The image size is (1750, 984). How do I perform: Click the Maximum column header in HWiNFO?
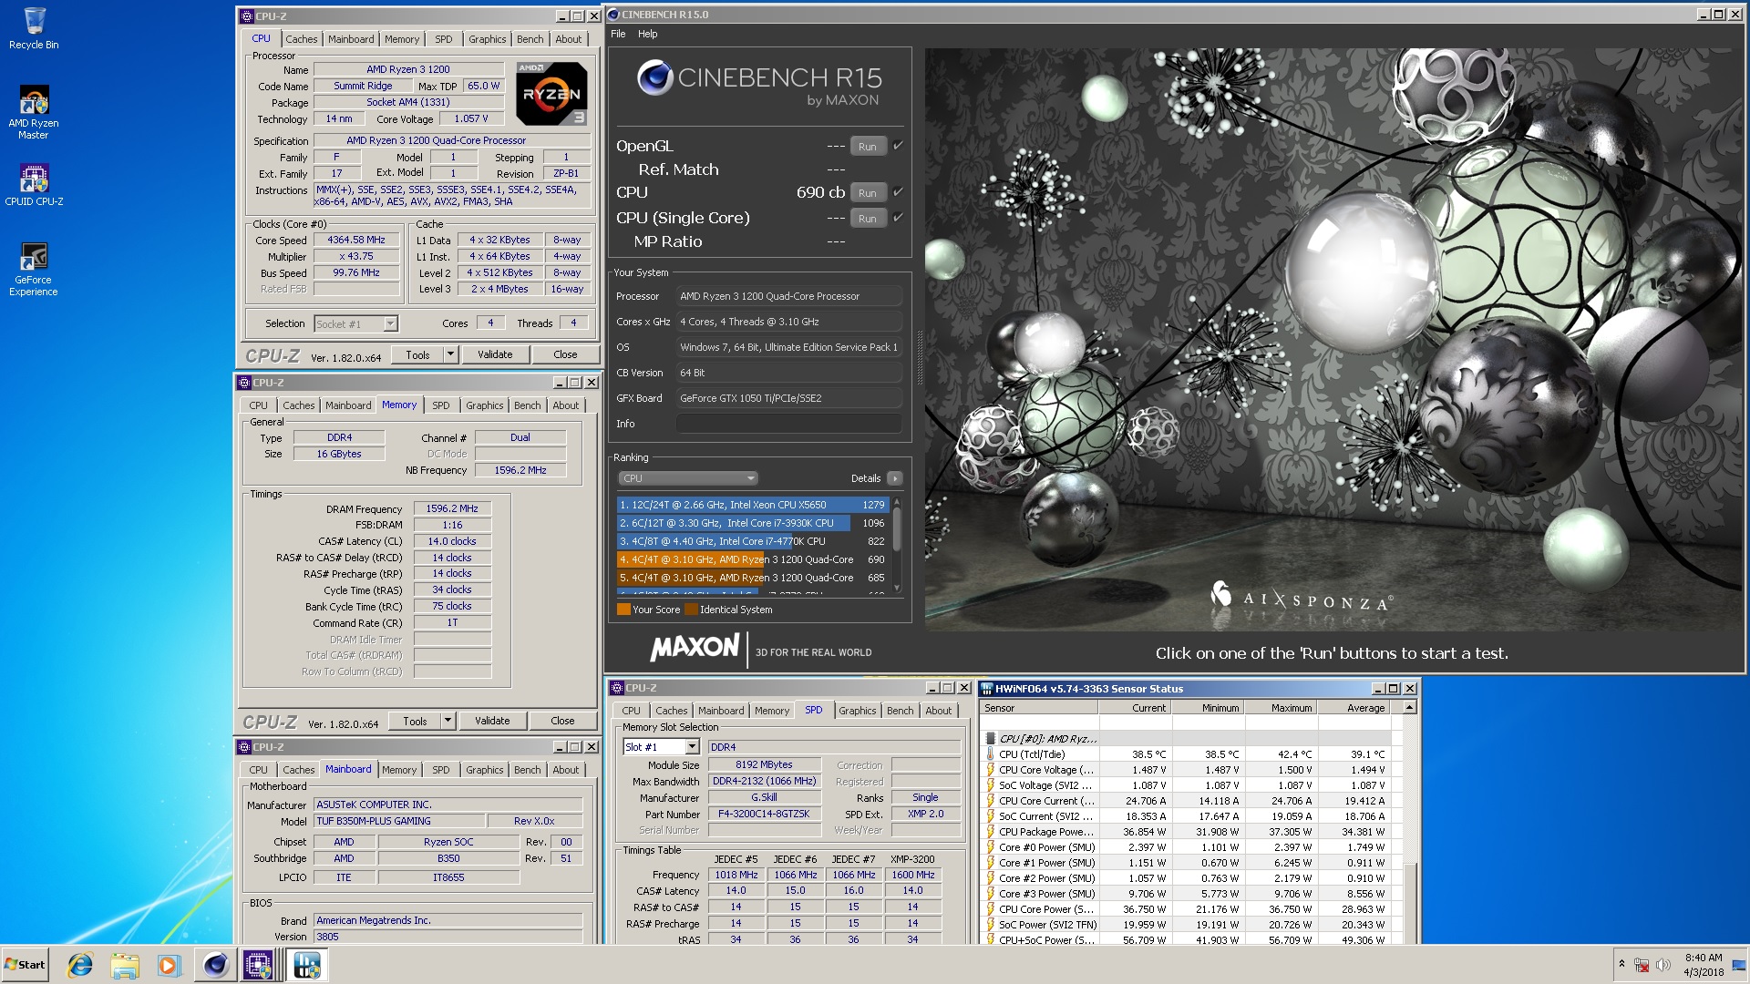pos(1281,708)
